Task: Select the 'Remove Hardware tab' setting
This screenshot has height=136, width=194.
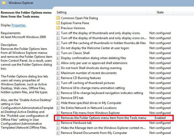Action: pos(76,123)
